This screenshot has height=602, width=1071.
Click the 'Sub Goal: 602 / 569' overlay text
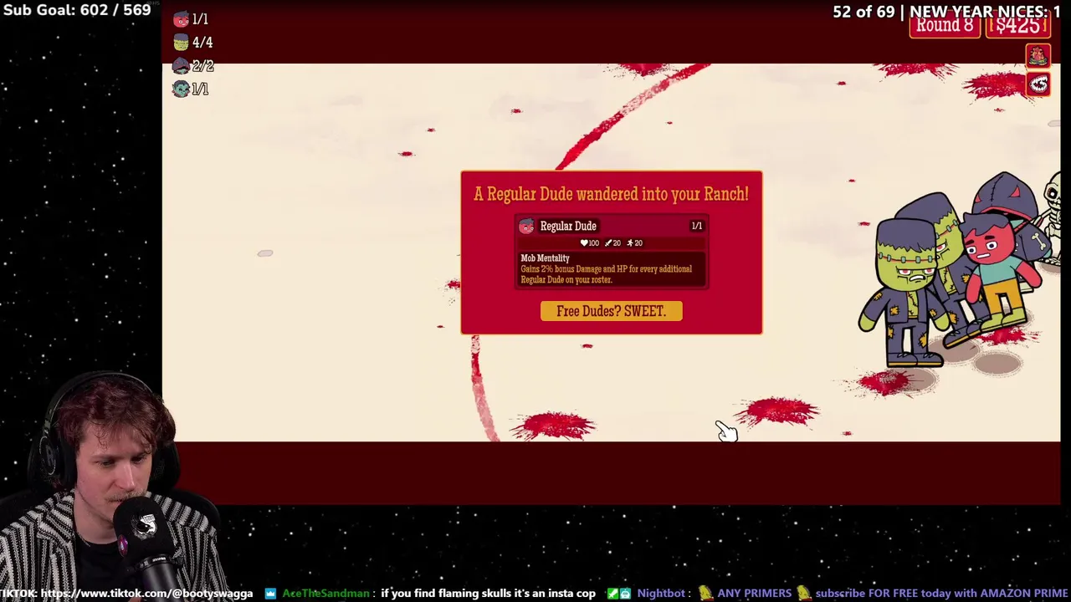pyautogui.click(x=77, y=10)
